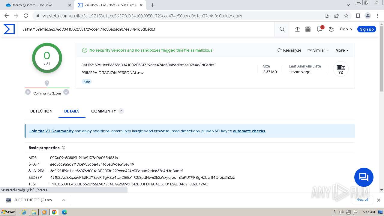Click the address bar URL

pos(142,16)
